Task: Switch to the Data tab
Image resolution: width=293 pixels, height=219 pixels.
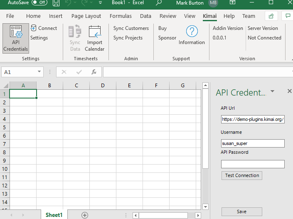Action: coord(145,16)
